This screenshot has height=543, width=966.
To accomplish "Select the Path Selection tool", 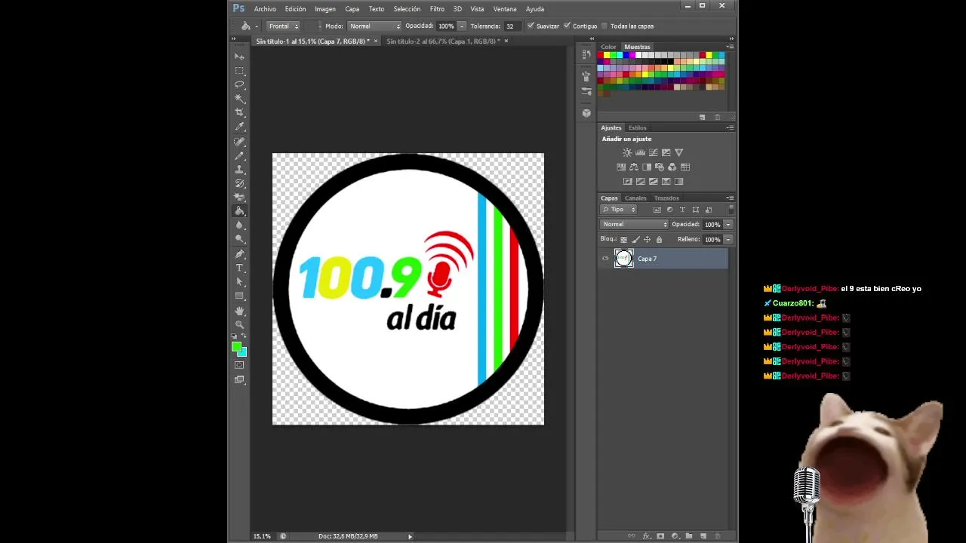I will point(239,282).
